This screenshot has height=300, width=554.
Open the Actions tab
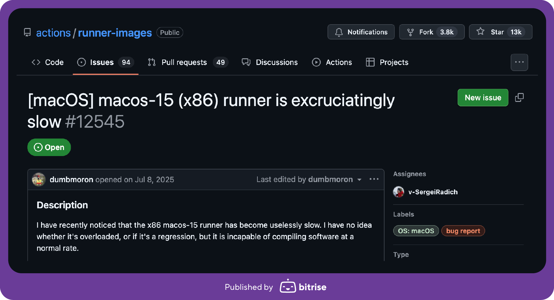332,62
